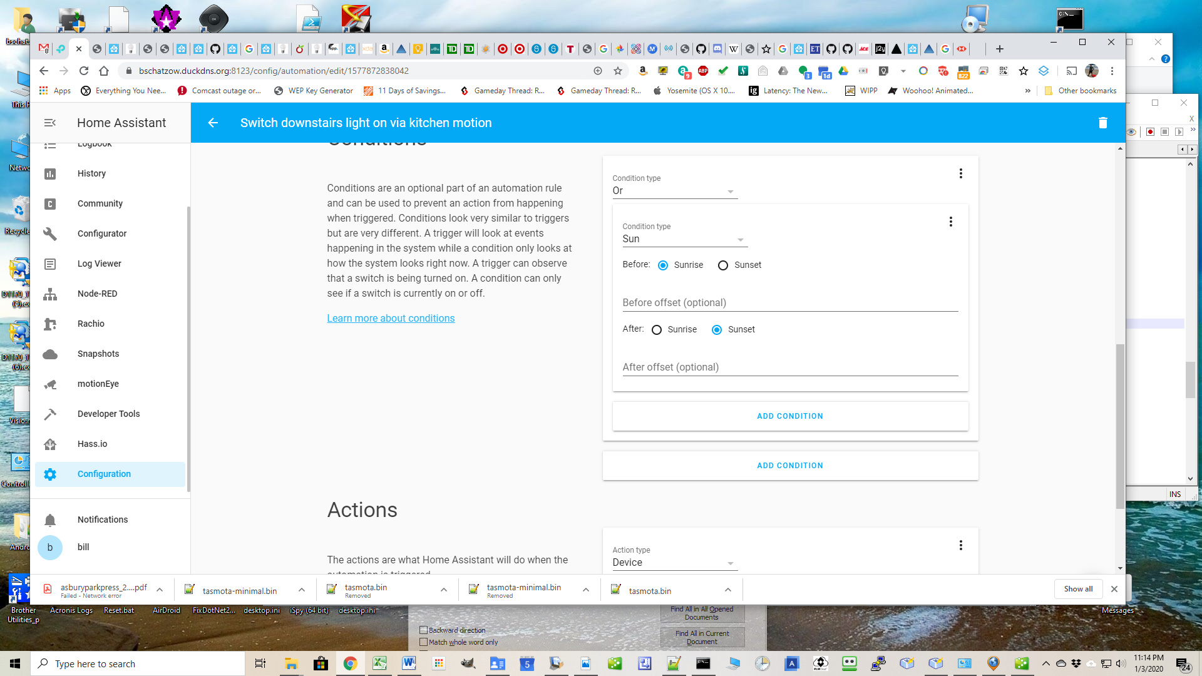Select Before Sunset radio button

[x=723, y=265]
